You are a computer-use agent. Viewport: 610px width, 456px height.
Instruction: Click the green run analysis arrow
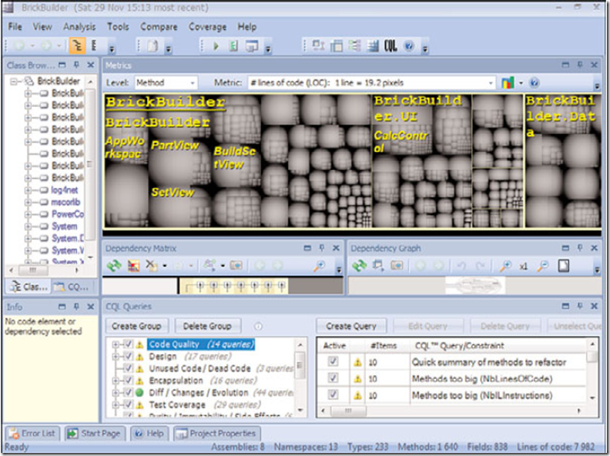coord(216,46)
